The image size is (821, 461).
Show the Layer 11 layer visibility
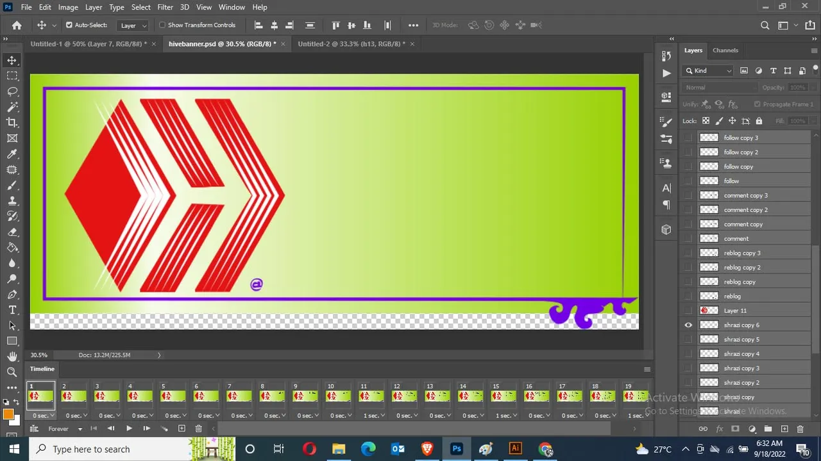pos(688,311)
